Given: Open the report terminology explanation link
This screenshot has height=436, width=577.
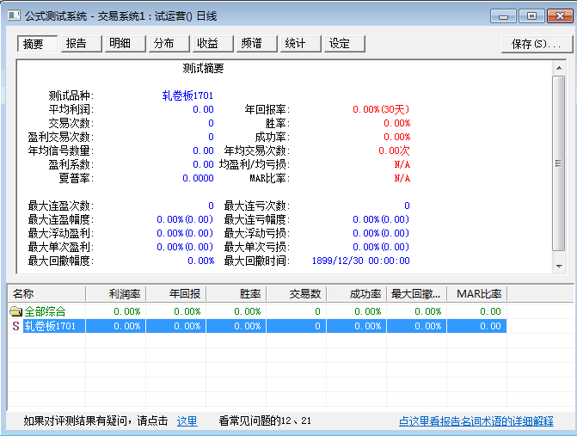Looking at the screenshot, I should 476,421.
